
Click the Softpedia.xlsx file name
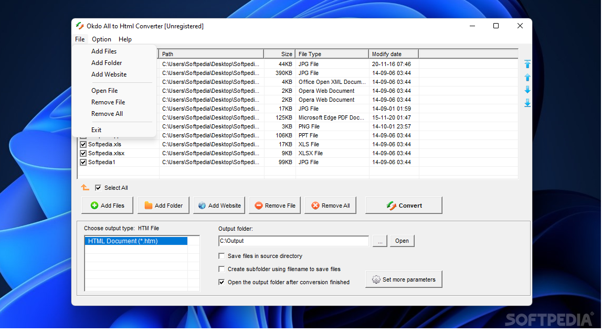pyautogui.click(x=107, y=154)
